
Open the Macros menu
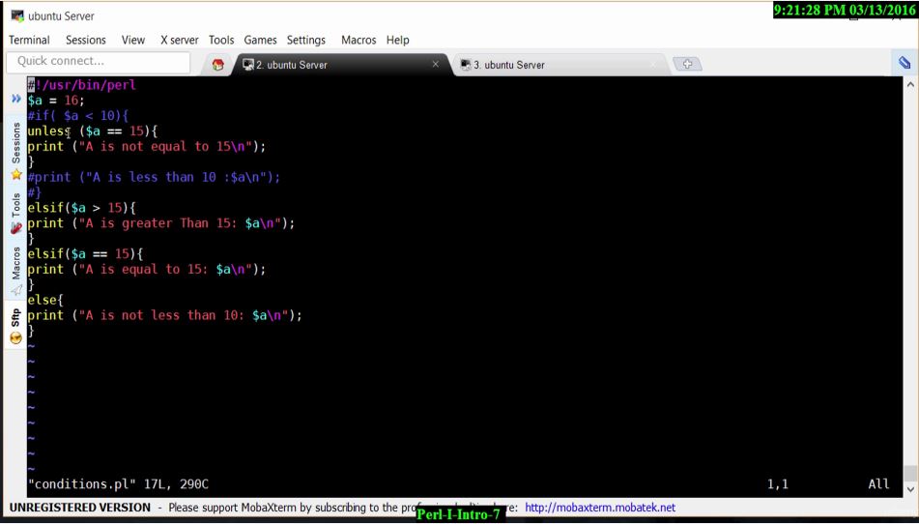tap(359, 40)
